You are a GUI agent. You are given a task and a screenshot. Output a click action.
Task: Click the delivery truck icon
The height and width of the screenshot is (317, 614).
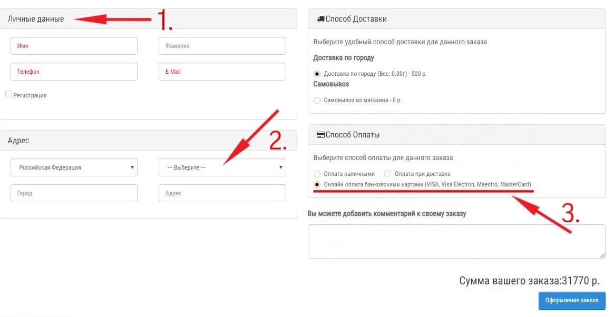coord(321,19)
